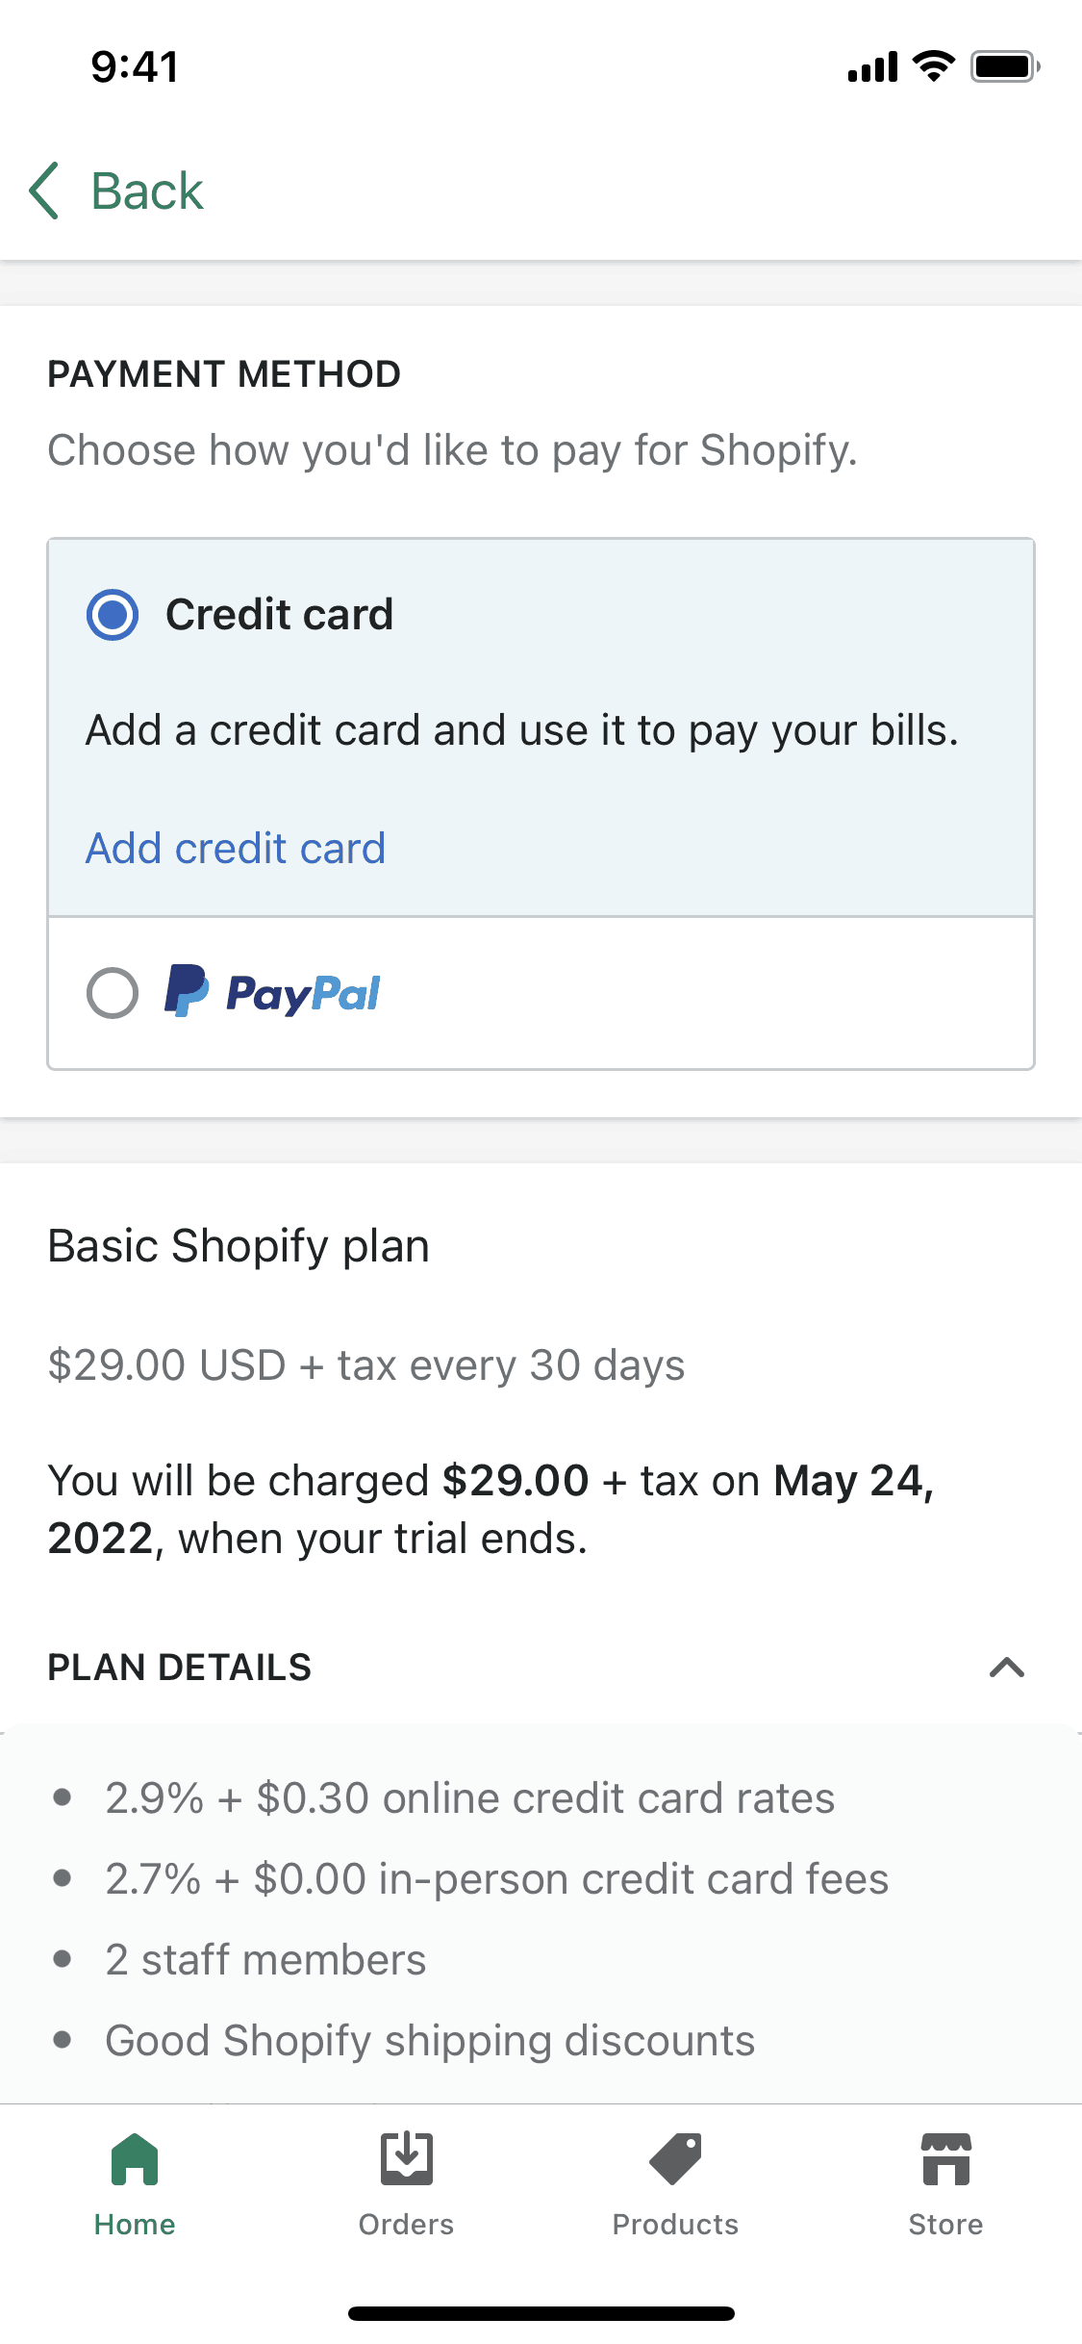1082x2344 pixels.
Task: Tap the Back chevron arrow icon
Action: tap(44, 191)
